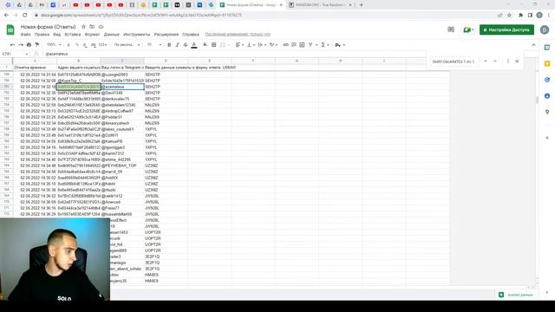Open the borders tool
This screenshot has height=312, width=555.
coord(214,45)
